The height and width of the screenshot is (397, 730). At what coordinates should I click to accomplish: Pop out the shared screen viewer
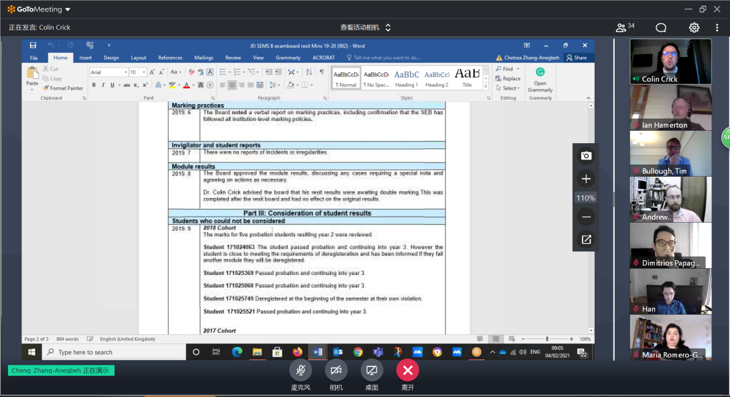(x=586, y=240)
